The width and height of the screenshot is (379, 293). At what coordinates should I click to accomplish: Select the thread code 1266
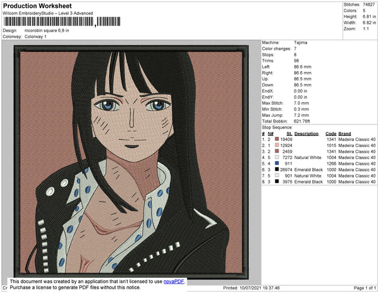332,164
